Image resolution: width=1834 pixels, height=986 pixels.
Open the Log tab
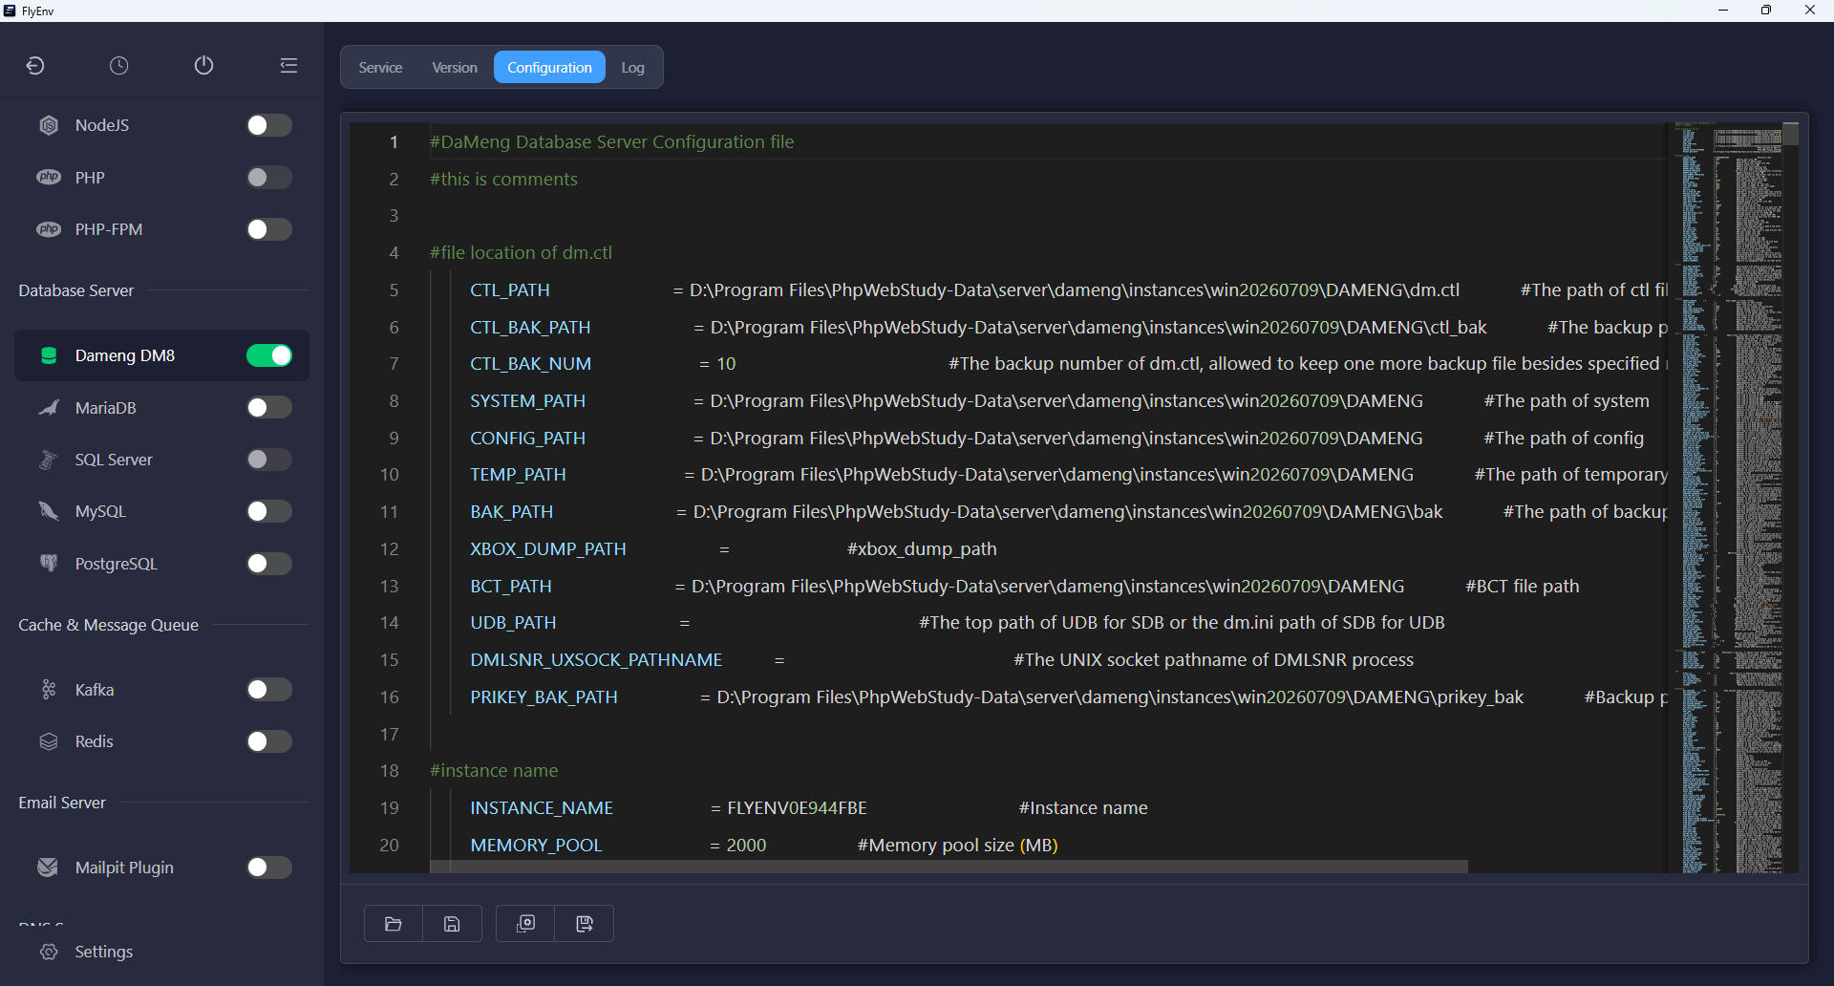pyautogui.click(x=632, y=68)
